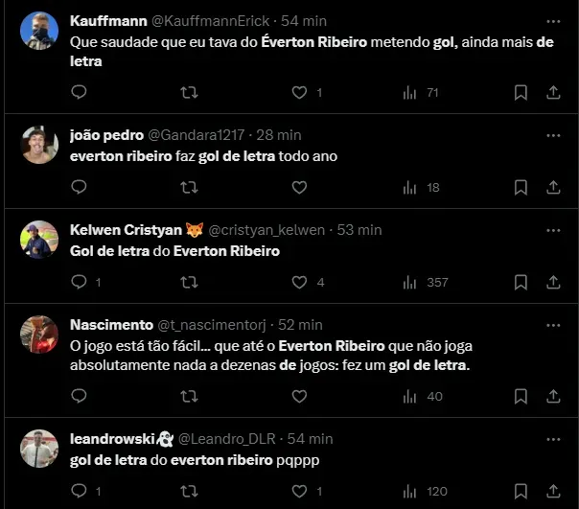Like joão pedro's tweet
This screenshot has height=509, width=579.
tap(299, 187)
